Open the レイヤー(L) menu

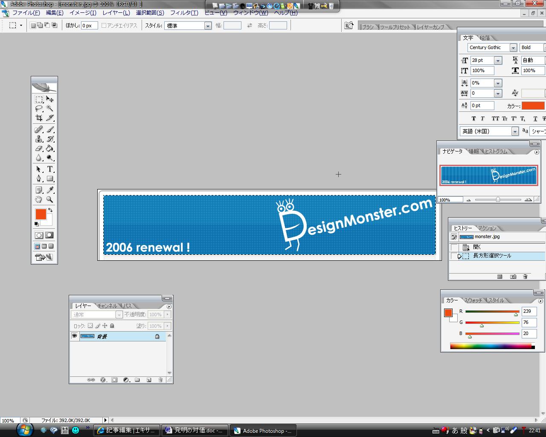coord(116,13)
